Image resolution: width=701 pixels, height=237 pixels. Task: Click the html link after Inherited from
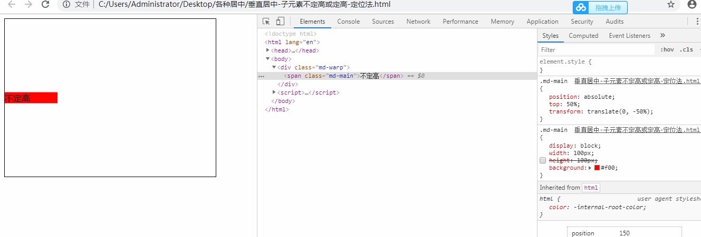point(591,188)
